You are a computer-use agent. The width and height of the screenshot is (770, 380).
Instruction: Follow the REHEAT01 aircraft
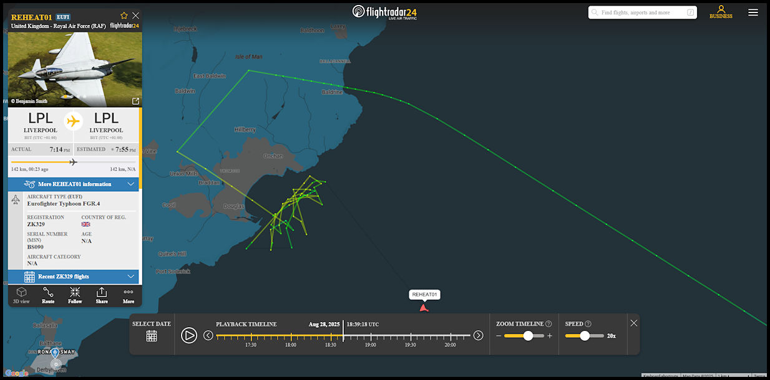click(75, 295)
